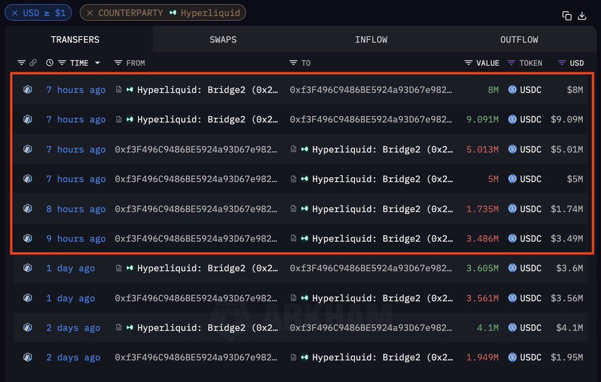Open the '2 days ago' timestamp of the 4.1M transfer
Viewport: 601px width, 382px height.
pyautogui.click(x=73, y=328)
